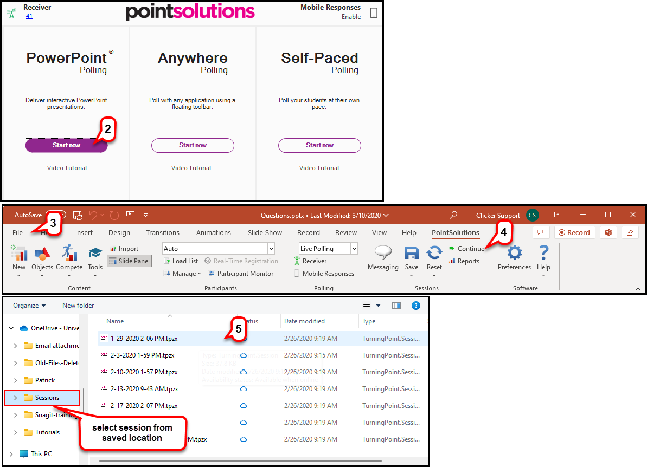The width and height of the screenshot is (647, 467).
Task: Collapse the OneDrive tree node
Action: coord(11,328)
